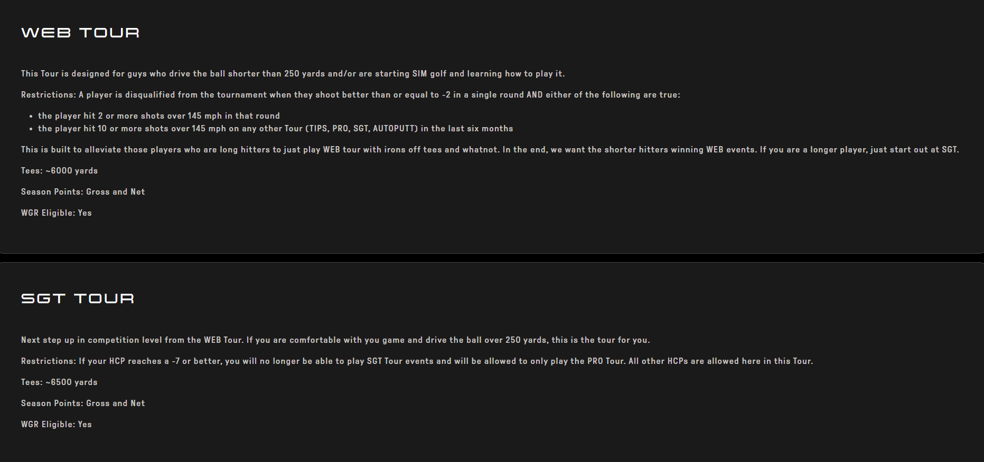Click the "Tees: ~6500 yards" line

pos(59,382)
